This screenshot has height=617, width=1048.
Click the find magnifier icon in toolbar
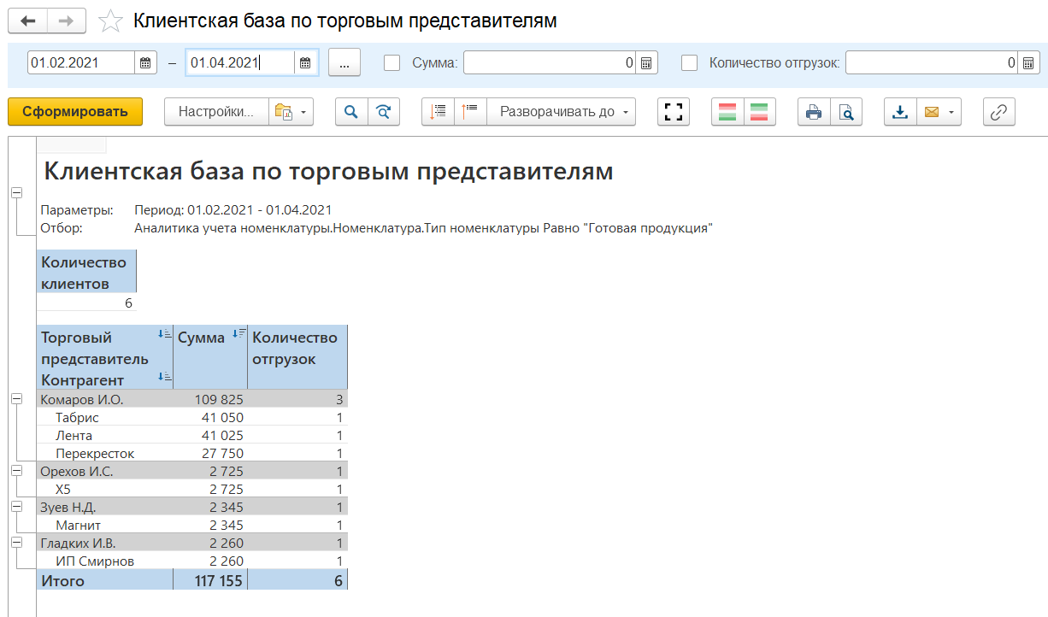tap(351, 112)
